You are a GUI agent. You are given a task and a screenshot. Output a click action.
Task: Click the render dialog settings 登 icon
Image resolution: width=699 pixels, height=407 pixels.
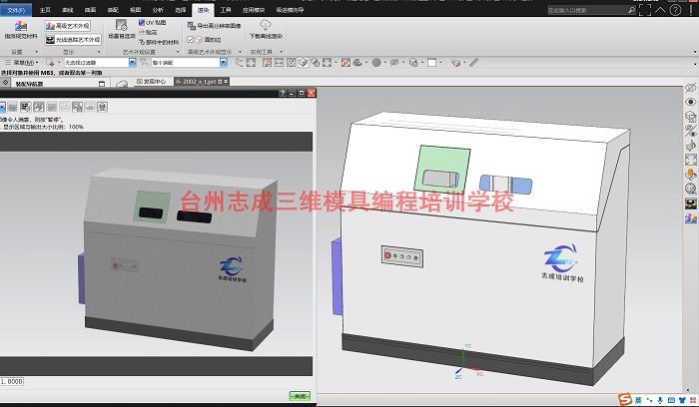[x=103, y=107]
